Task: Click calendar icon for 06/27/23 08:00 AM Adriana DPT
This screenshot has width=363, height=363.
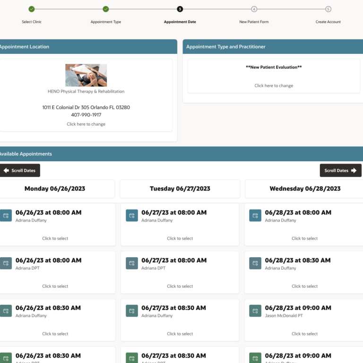Action: click(x=132, y=263)
